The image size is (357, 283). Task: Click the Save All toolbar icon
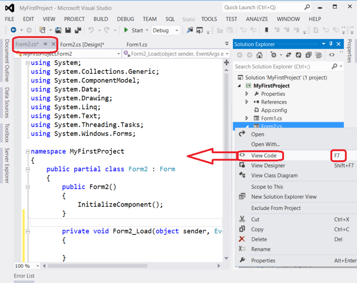(x=78, y=30)
